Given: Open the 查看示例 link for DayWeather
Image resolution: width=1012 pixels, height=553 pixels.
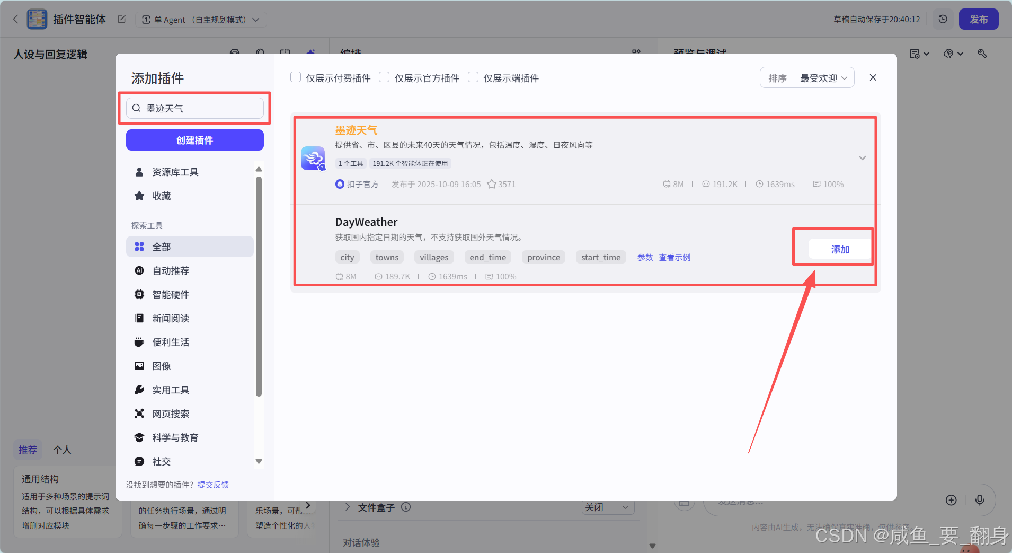Looking at the screenshot, I should [674, 257].
